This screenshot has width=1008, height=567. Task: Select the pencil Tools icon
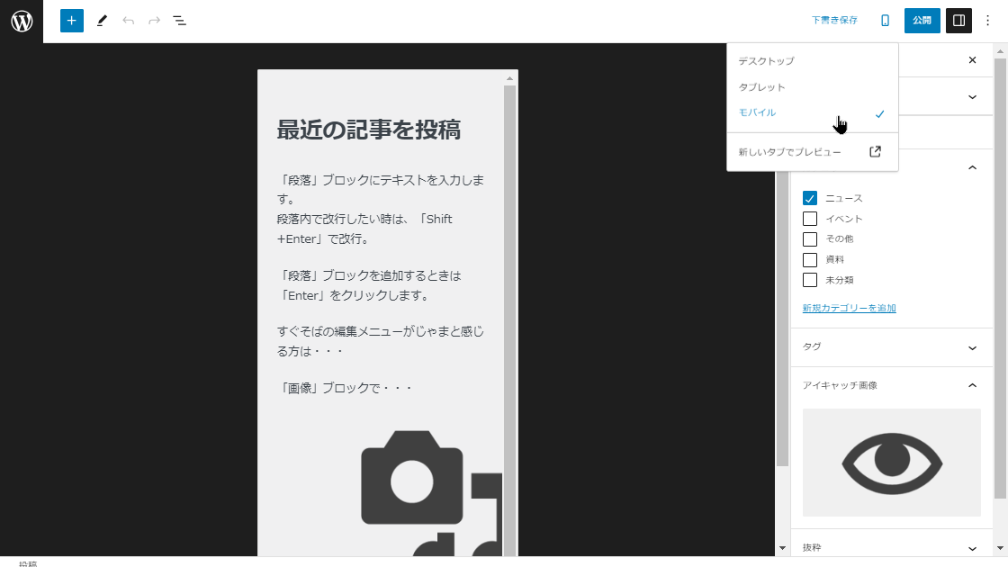[x=102, y=21]
